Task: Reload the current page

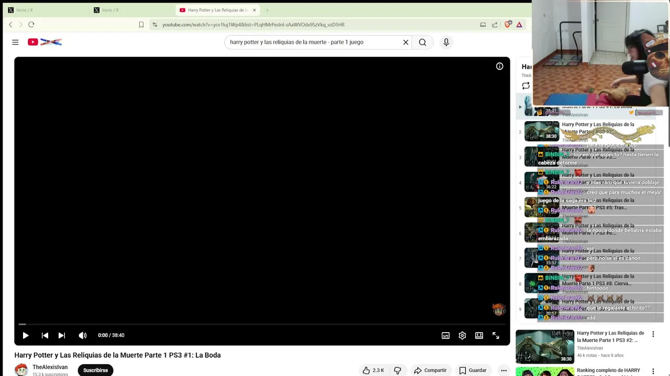Action: pyautogui.click(x=31, y=25)
